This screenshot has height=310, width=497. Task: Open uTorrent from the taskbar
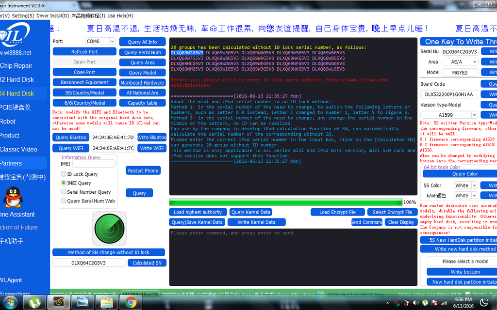click(35, 303)
